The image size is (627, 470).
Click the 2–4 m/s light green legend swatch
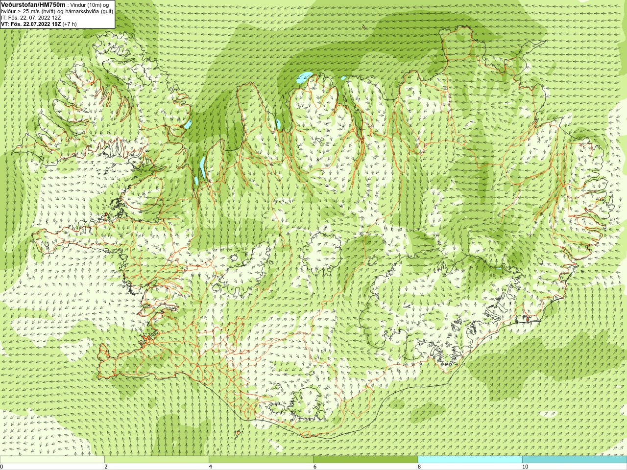click(157, 460)
